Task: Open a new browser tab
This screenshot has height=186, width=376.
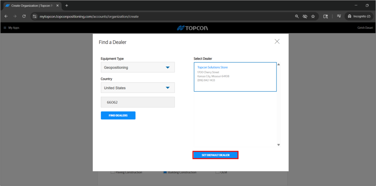Action: [x=67, y=5]
